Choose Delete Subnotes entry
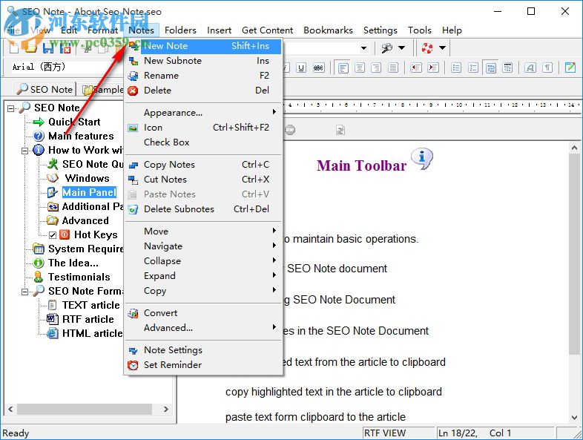The height and width of the screenshot is (440, 583). click(203, 209)
